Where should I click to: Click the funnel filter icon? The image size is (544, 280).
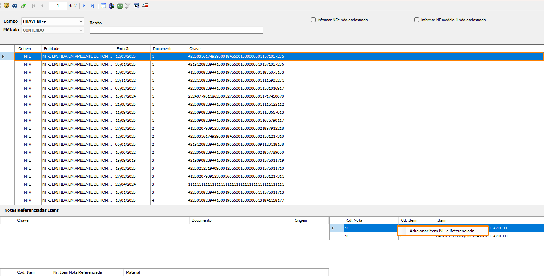coord(128,6)
